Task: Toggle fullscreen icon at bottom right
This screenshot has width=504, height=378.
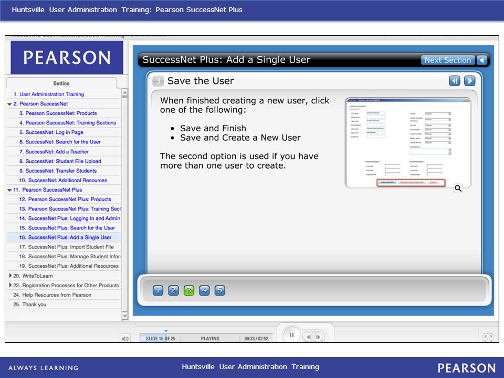Action: tap(488, 338)
